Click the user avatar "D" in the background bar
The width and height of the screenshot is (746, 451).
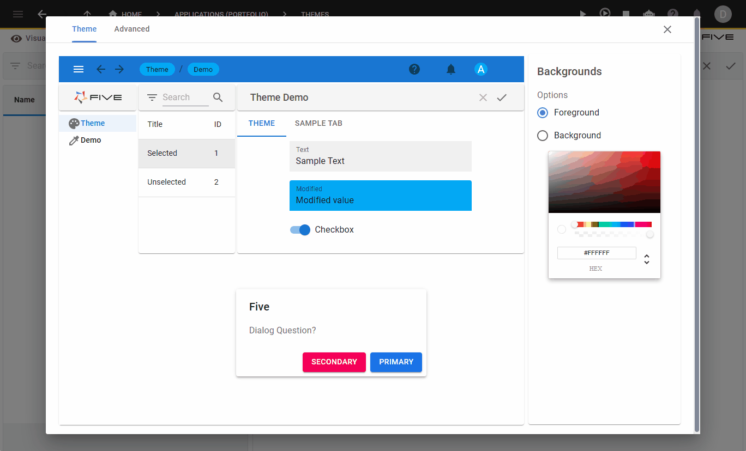point(723,14)
